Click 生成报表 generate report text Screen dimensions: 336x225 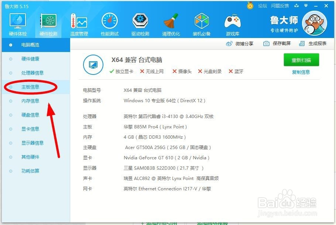pos(318,44)
